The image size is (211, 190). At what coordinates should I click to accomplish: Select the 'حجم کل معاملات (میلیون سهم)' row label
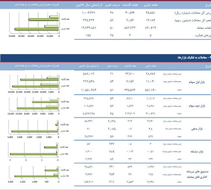[x=193, y=21]
